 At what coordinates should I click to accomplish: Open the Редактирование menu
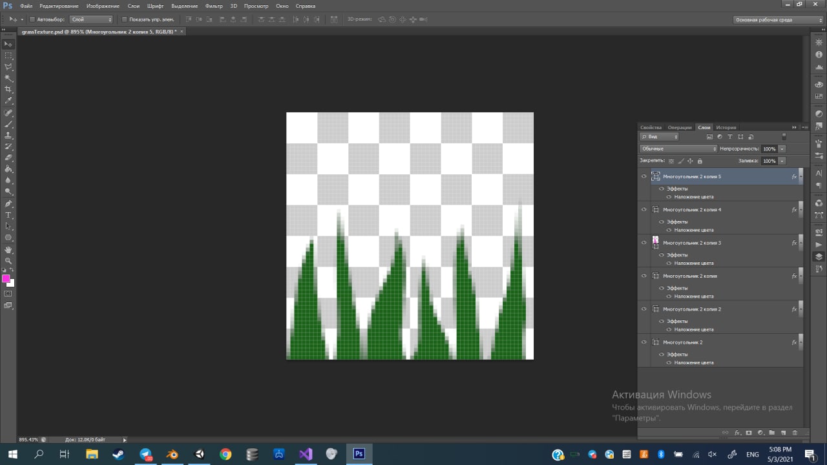tap(59, 6)
